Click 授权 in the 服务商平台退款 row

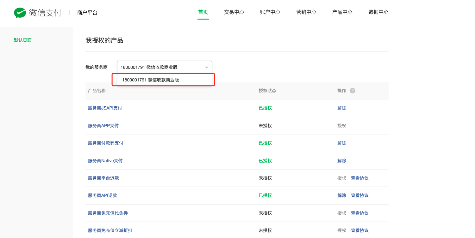click(x=342, y=178)
